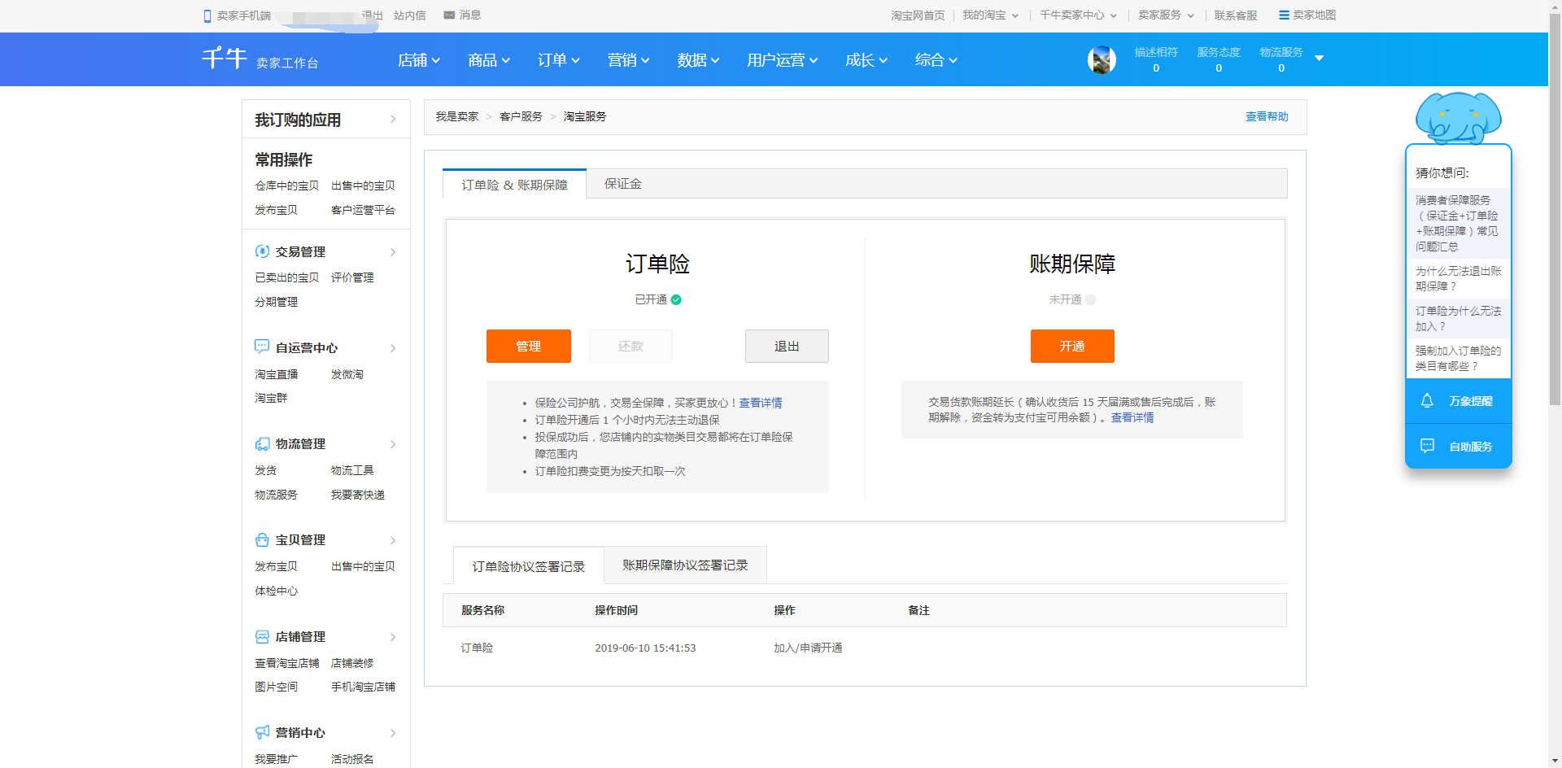Open the 成长 navigation dropdown
Viewport: 1562px width, 768px height.
point(866,59)
